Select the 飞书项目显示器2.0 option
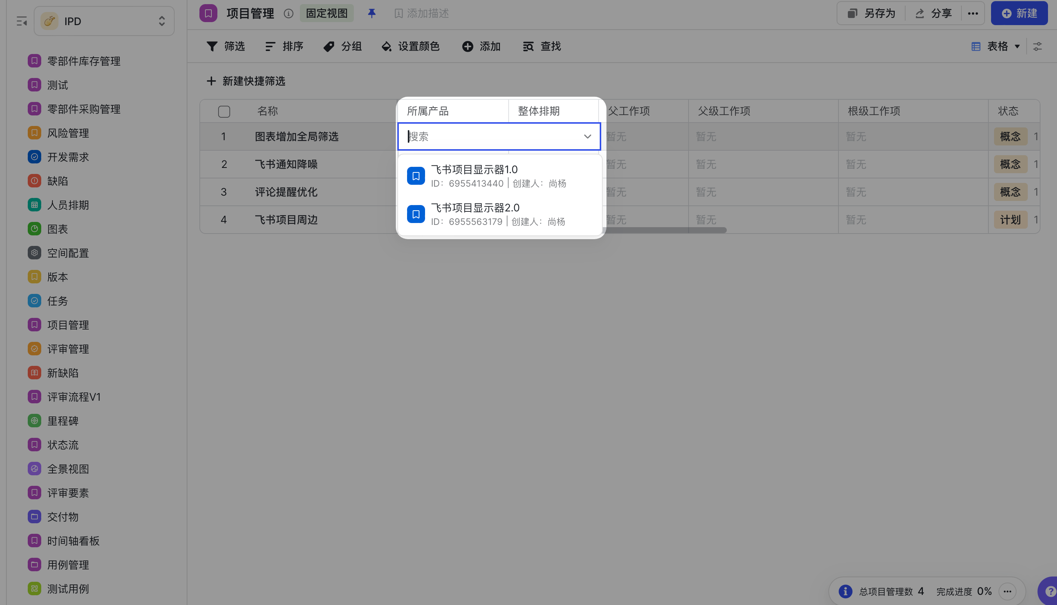The width and height of the screenshot is (1057, 605). point(500,214)
